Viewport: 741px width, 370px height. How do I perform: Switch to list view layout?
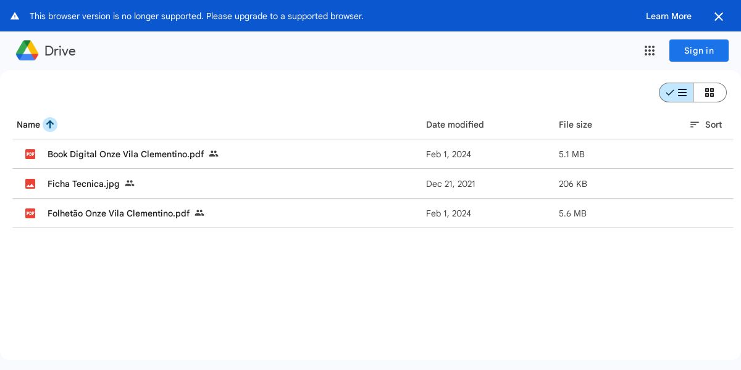pyautogui.click(x=676, y=92)
